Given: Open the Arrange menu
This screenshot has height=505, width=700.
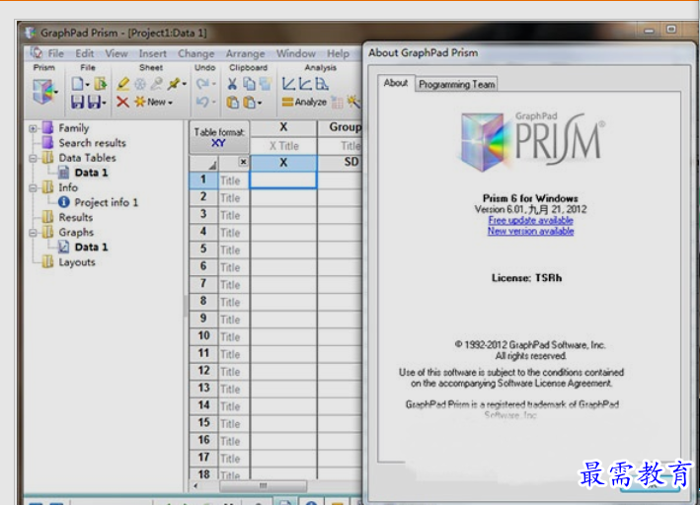Looking at the screenshot, I should (x=245, y=53).
